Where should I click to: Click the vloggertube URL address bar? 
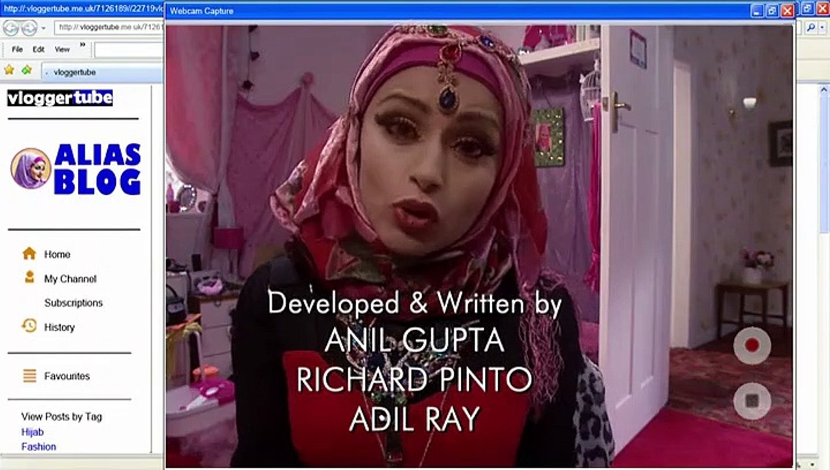click(x=109, y=27)
